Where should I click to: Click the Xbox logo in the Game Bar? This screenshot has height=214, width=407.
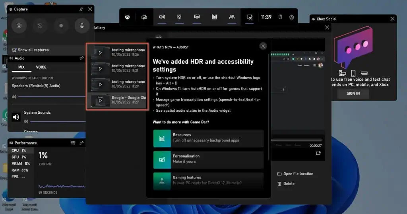(128, 17)
